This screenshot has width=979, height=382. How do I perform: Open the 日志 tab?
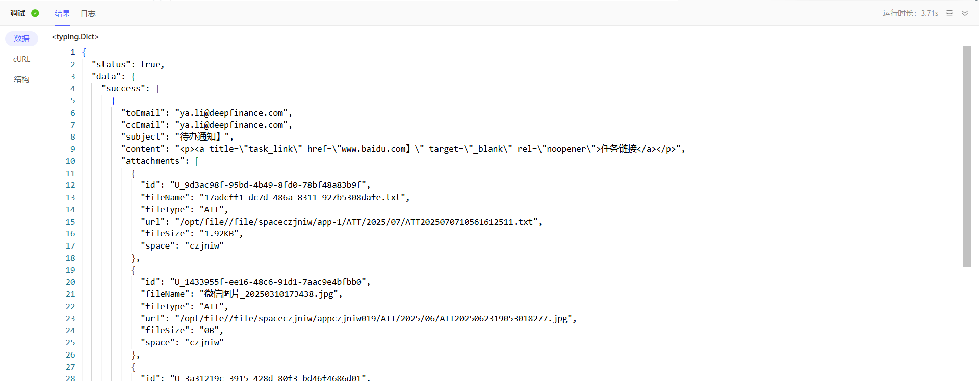click(x=88, y=13)
